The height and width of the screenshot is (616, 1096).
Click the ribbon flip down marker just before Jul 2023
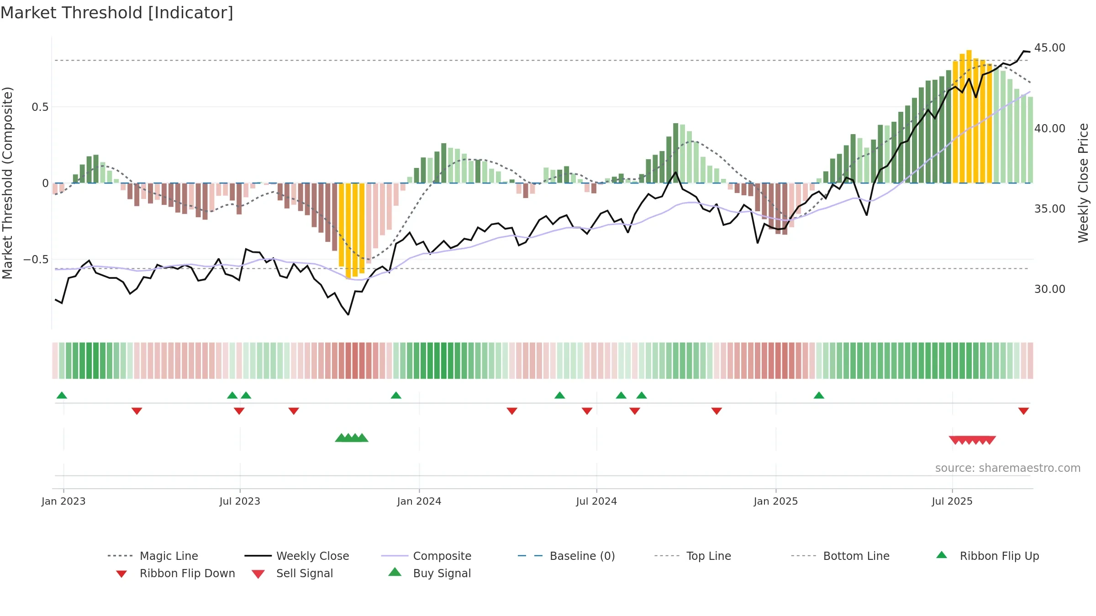(x=239, y=411)
